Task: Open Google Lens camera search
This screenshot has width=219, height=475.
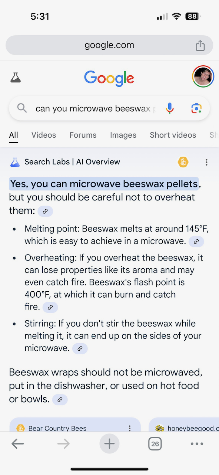Action: 196,108
